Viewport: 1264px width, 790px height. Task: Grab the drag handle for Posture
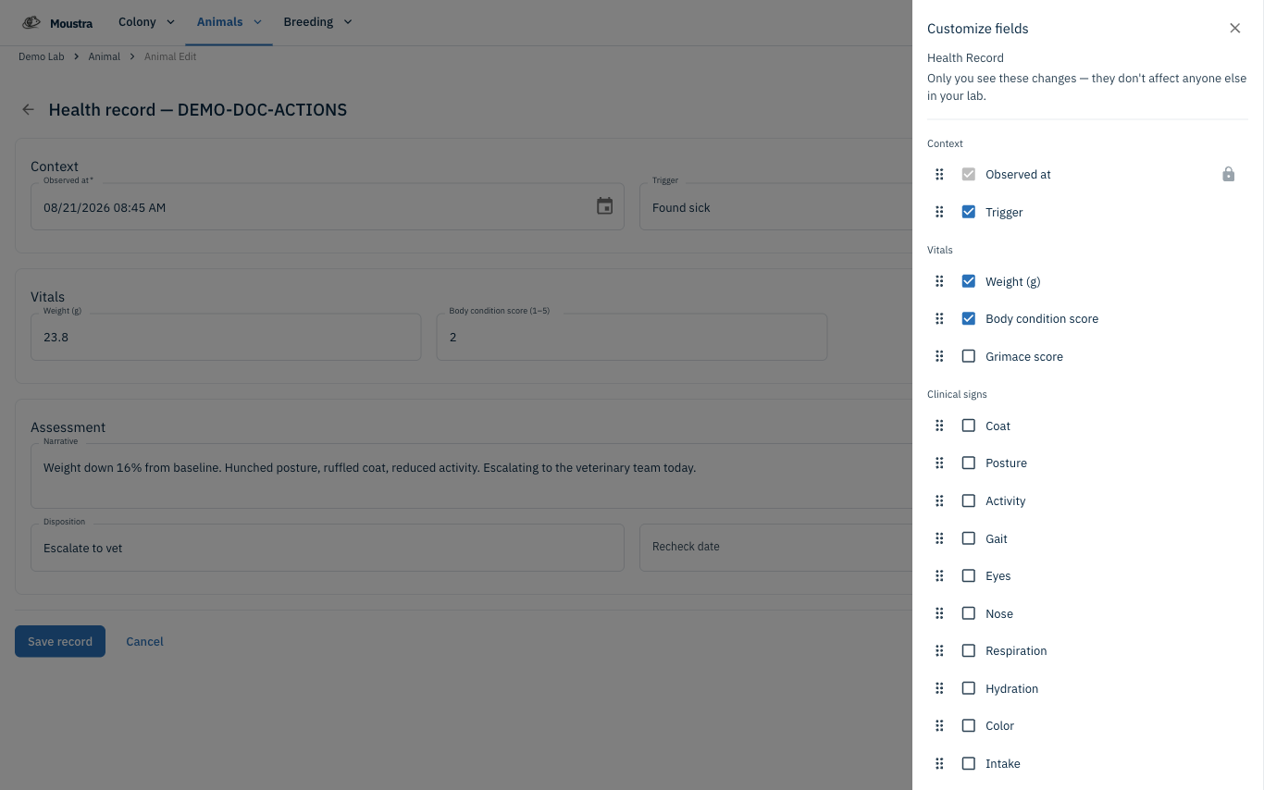tap(939, 463)
